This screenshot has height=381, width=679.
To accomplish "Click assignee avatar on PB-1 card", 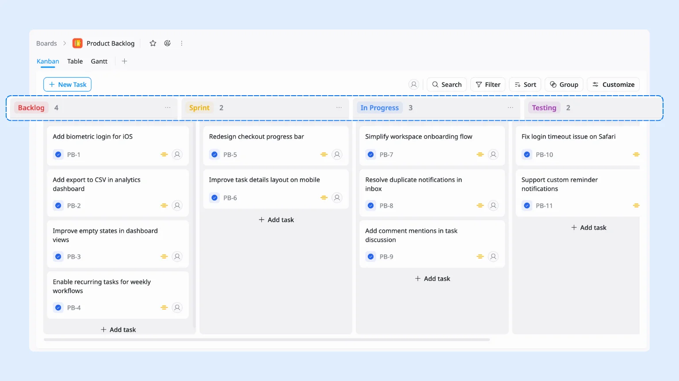I will pos(177,154).
